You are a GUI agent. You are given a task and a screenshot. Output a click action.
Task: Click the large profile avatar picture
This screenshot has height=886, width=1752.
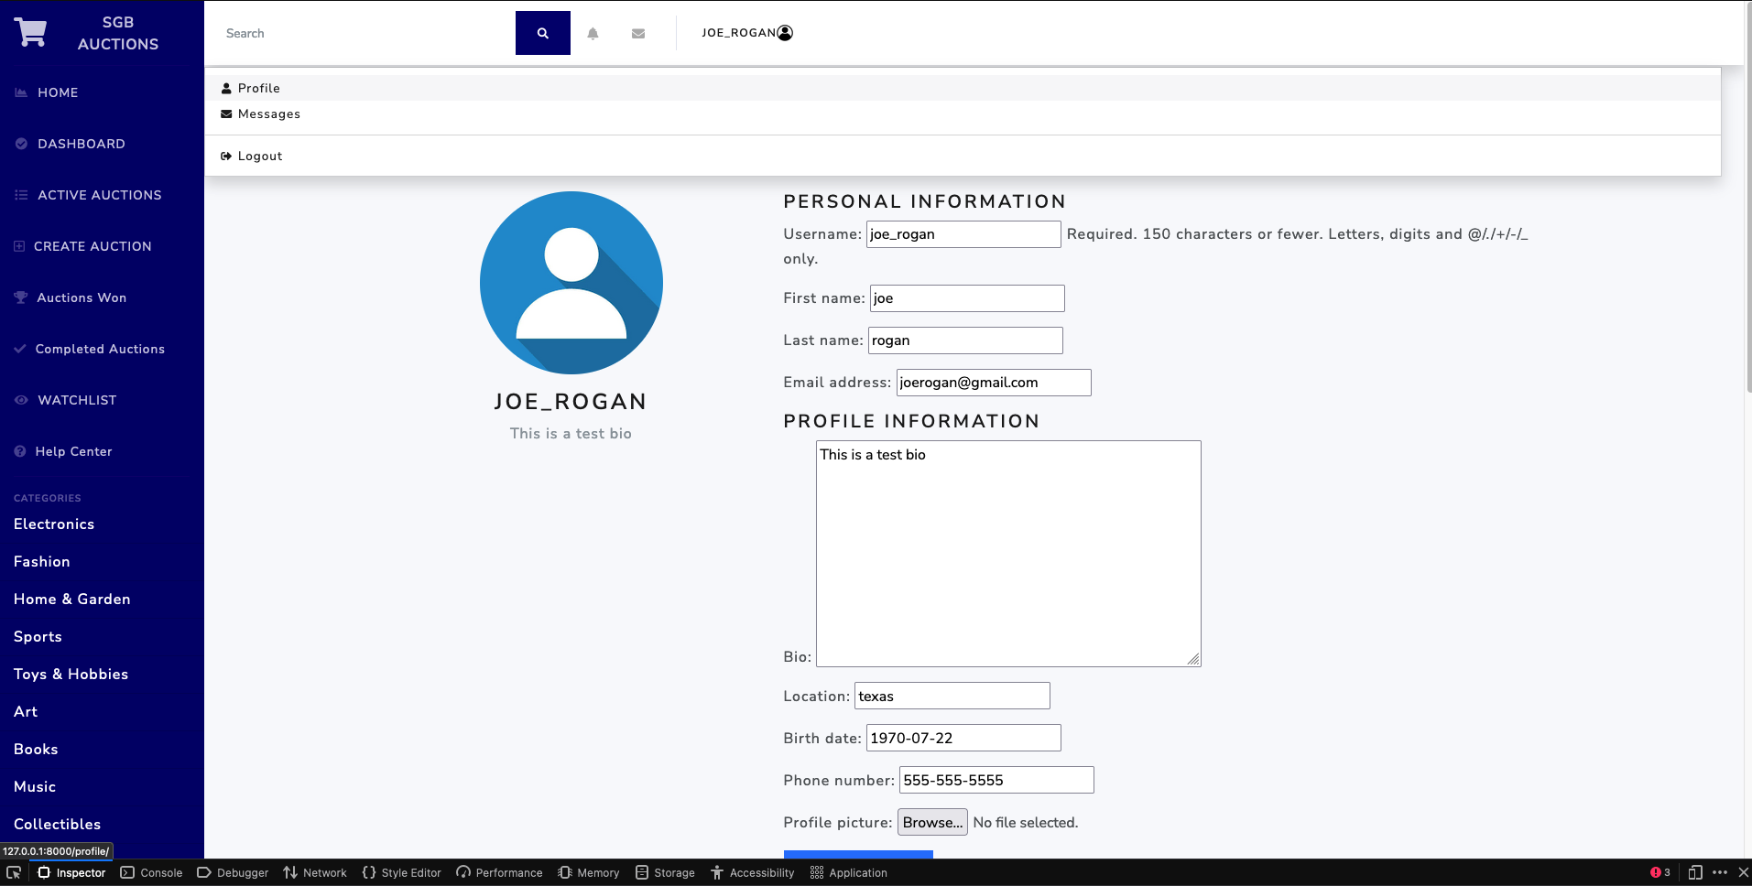point(571,282)
